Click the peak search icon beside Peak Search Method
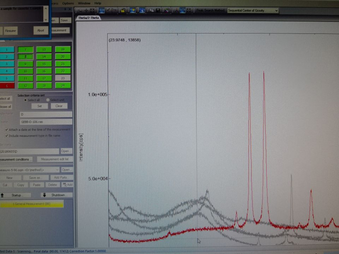 177,11
